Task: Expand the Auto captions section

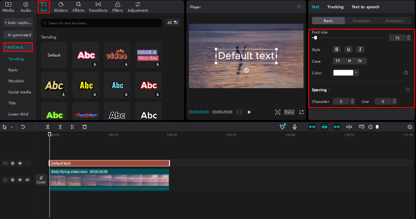Action: [x=18, y=23]
